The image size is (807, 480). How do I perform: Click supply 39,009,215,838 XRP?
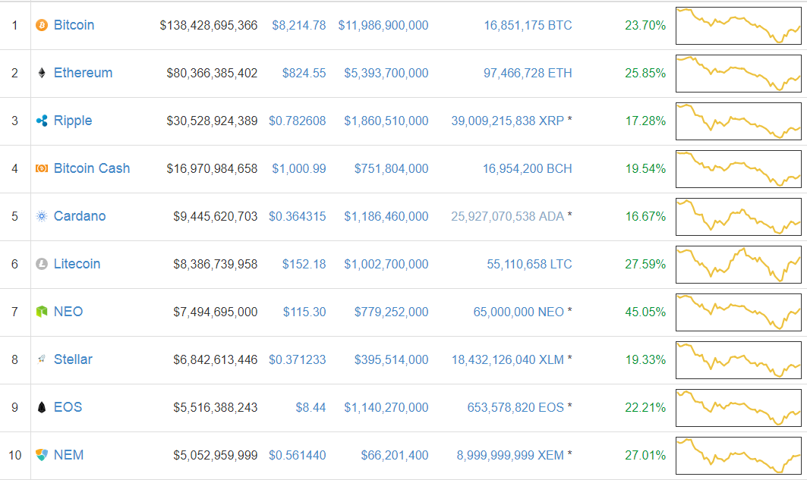pyautogui.click(x=507, y=121)
